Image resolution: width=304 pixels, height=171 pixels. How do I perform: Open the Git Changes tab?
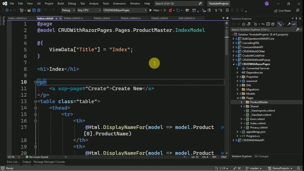point(261,156)
